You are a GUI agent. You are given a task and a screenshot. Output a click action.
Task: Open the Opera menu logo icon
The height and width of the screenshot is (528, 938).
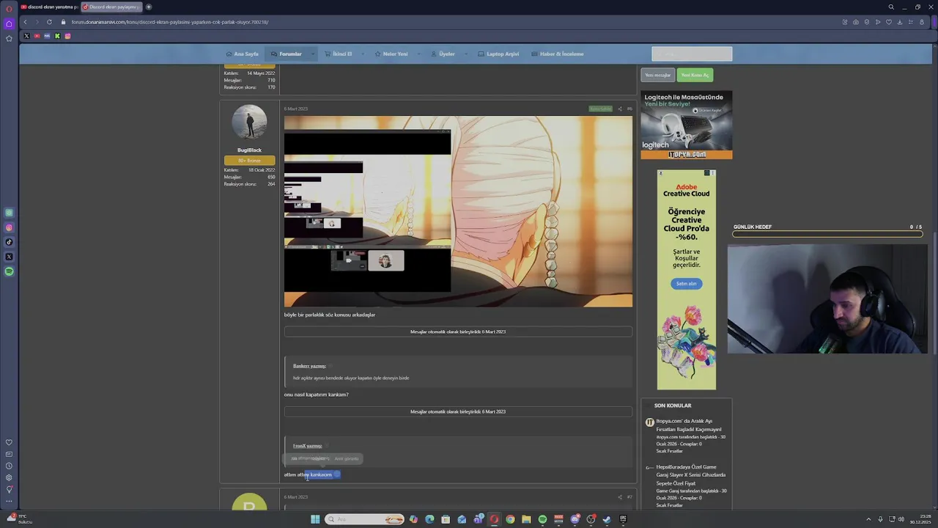[9, 9]
